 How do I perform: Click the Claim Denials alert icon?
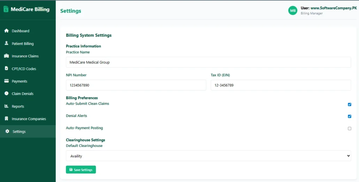click(x=6, y=94)
